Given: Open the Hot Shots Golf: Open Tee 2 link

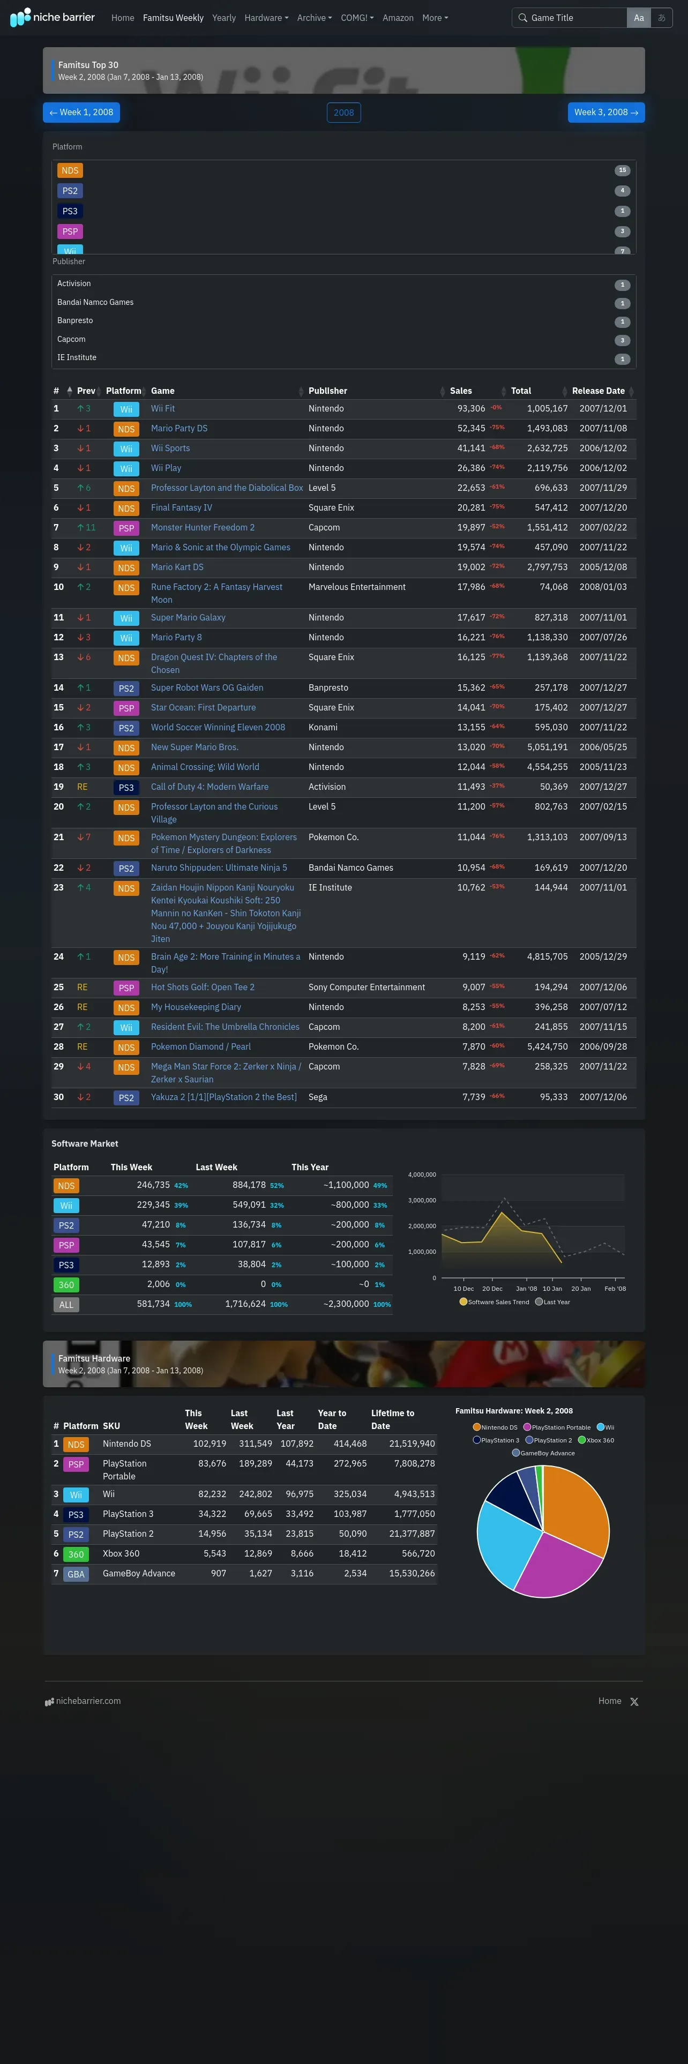Looking at the screenshot, I should [x=203, y=988].
